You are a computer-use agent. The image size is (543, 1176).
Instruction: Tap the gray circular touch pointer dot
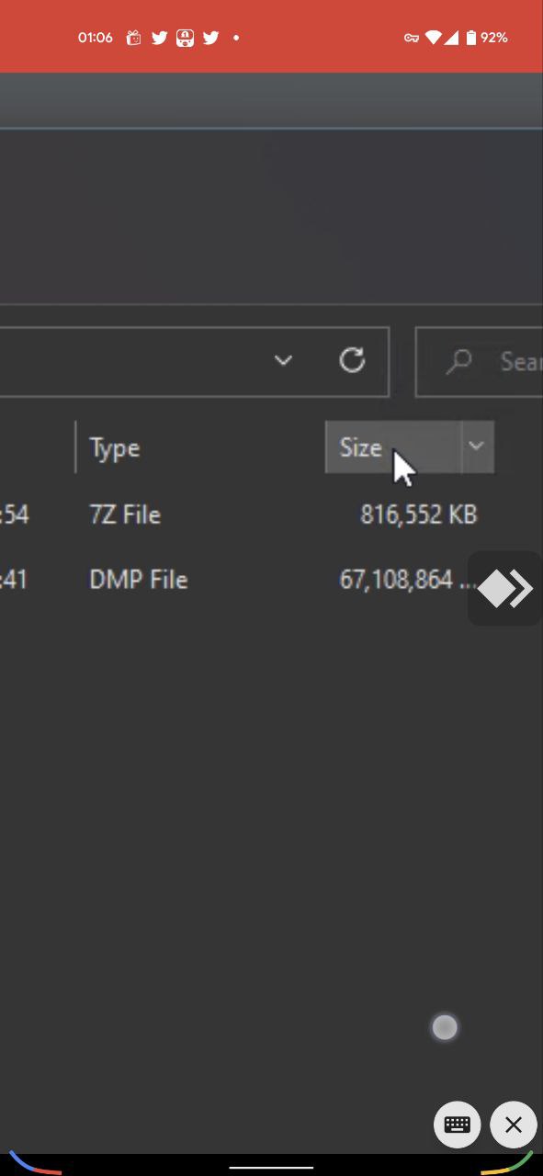(x=445, y=1027)
